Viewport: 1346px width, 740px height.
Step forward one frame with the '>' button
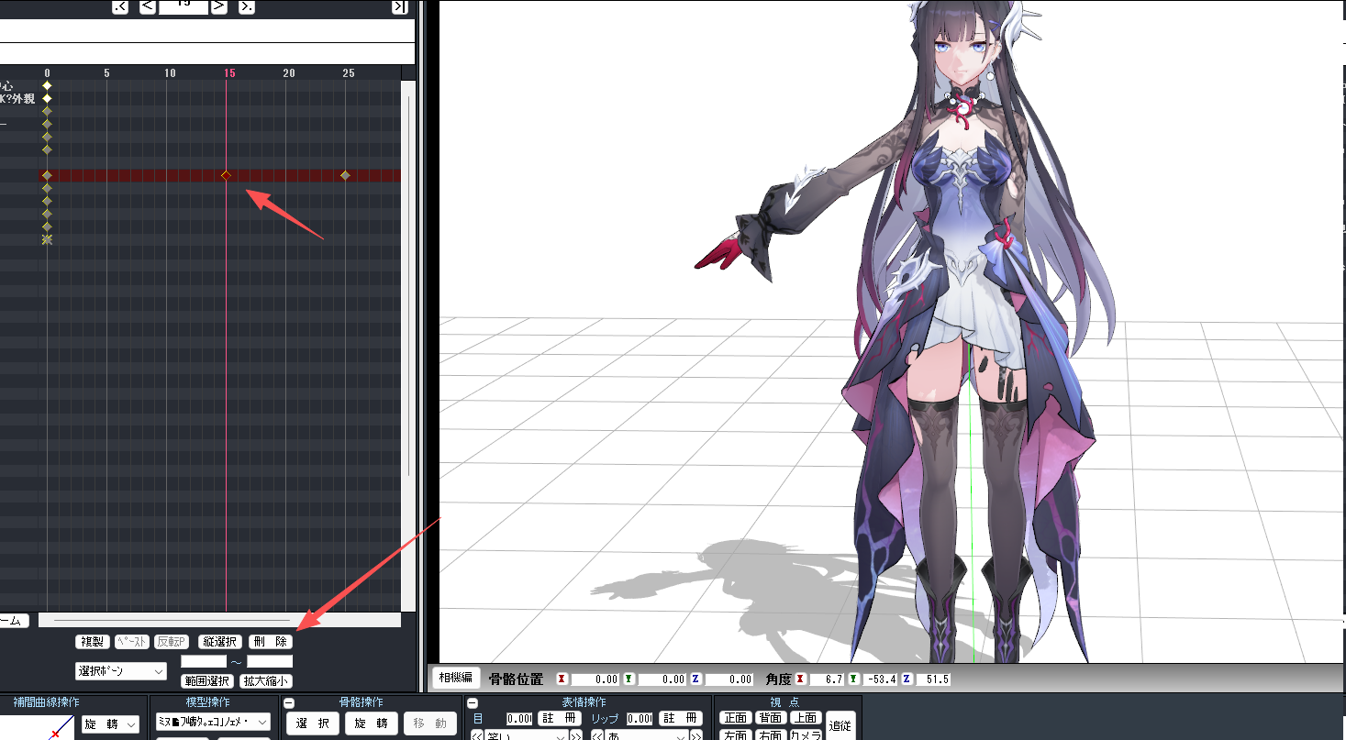[218, 6]
